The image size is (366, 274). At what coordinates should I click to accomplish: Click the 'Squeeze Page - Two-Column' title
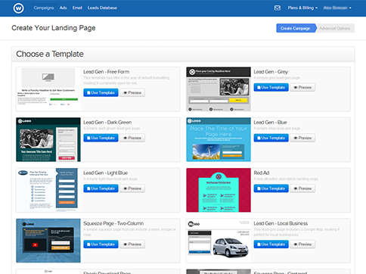click(x=113, y=223)
